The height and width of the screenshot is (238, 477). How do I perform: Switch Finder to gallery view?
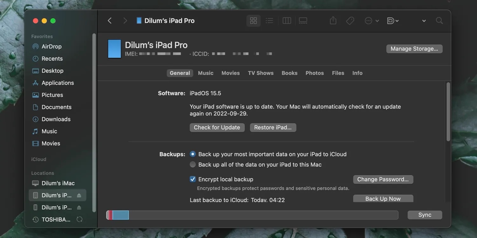(x=303, y=21)
